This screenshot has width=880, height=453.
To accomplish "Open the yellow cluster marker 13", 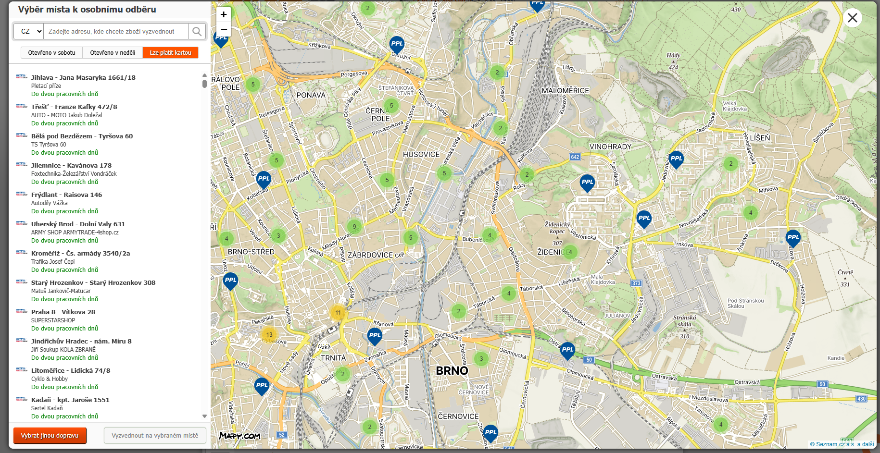I will point(269,334).
